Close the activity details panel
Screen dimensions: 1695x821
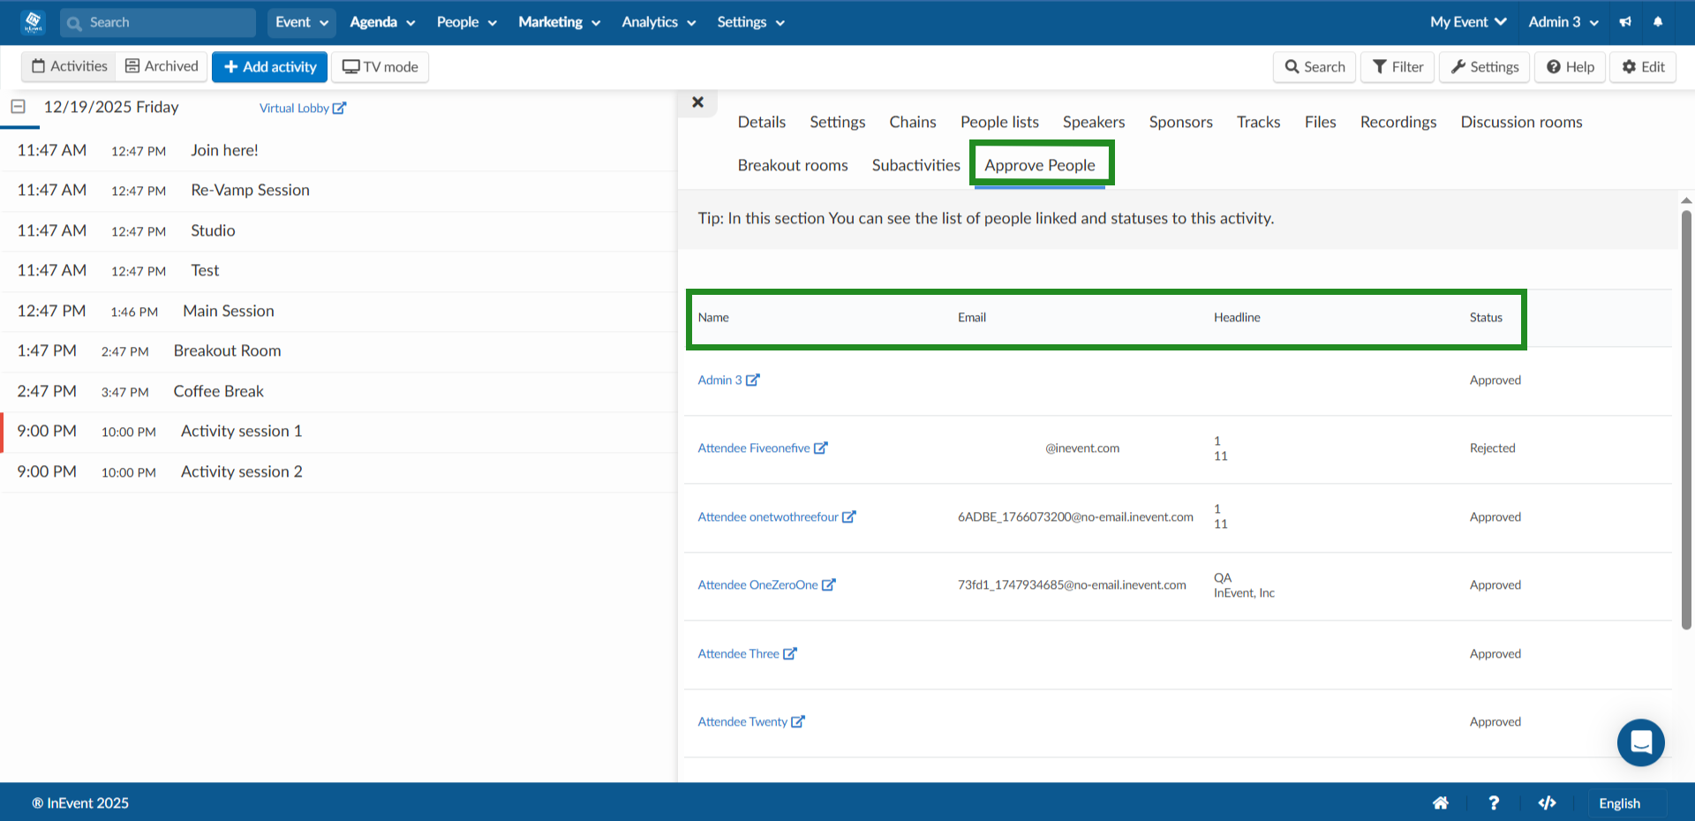697,102
